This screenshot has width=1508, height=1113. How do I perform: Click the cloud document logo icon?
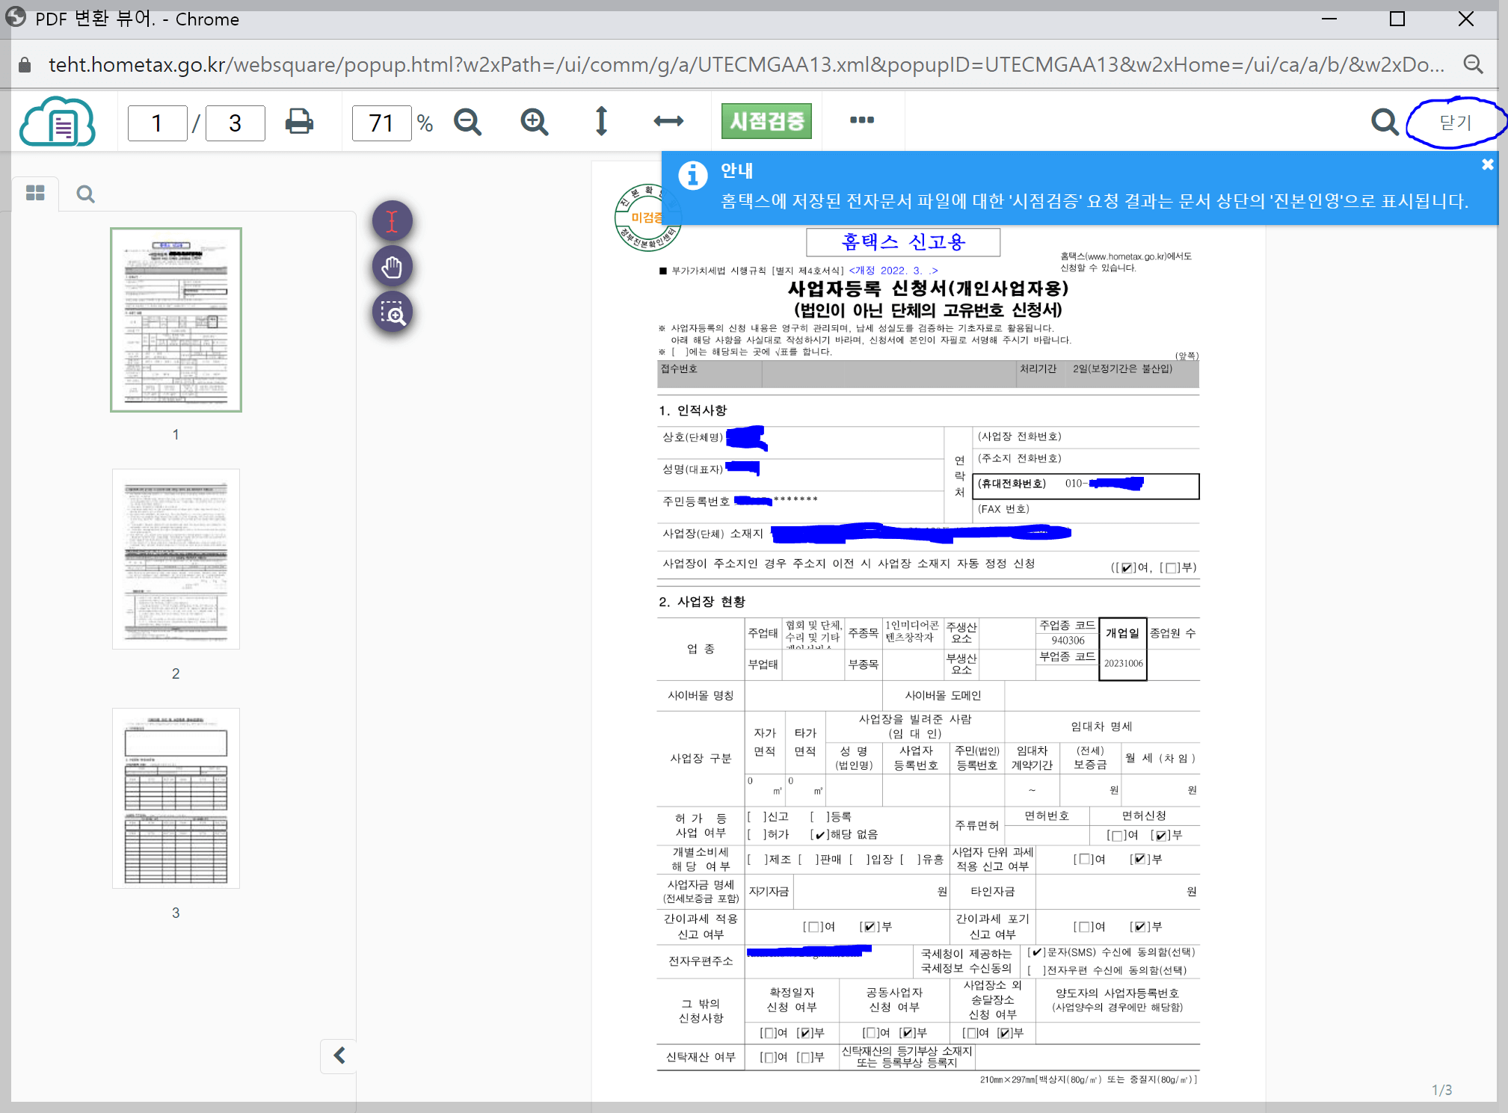pyautogui.click(x=58, y=123)
